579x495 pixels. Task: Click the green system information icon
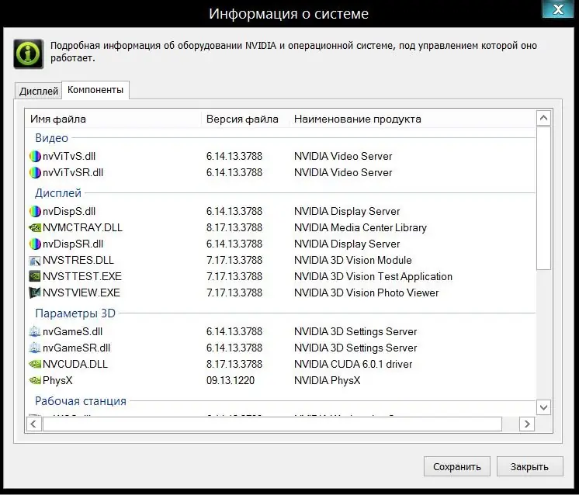(x=29, y=54)
